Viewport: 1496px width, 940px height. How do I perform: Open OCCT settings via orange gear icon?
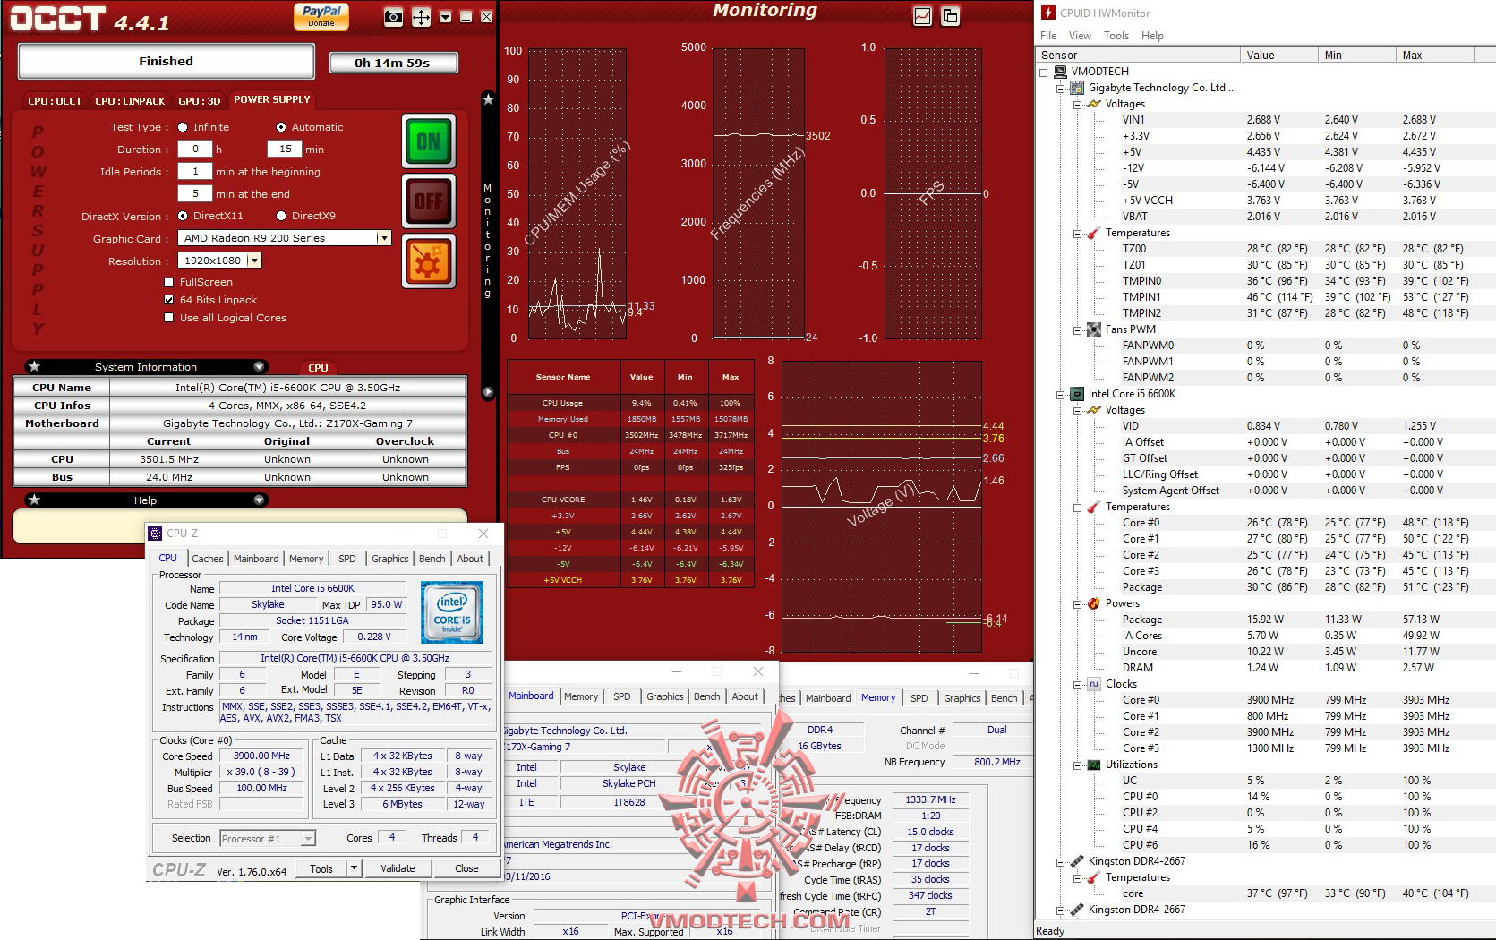coord(429,262)
